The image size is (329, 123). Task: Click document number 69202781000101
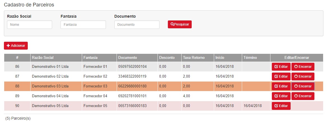pyautogui.click(x=132, y=96)
